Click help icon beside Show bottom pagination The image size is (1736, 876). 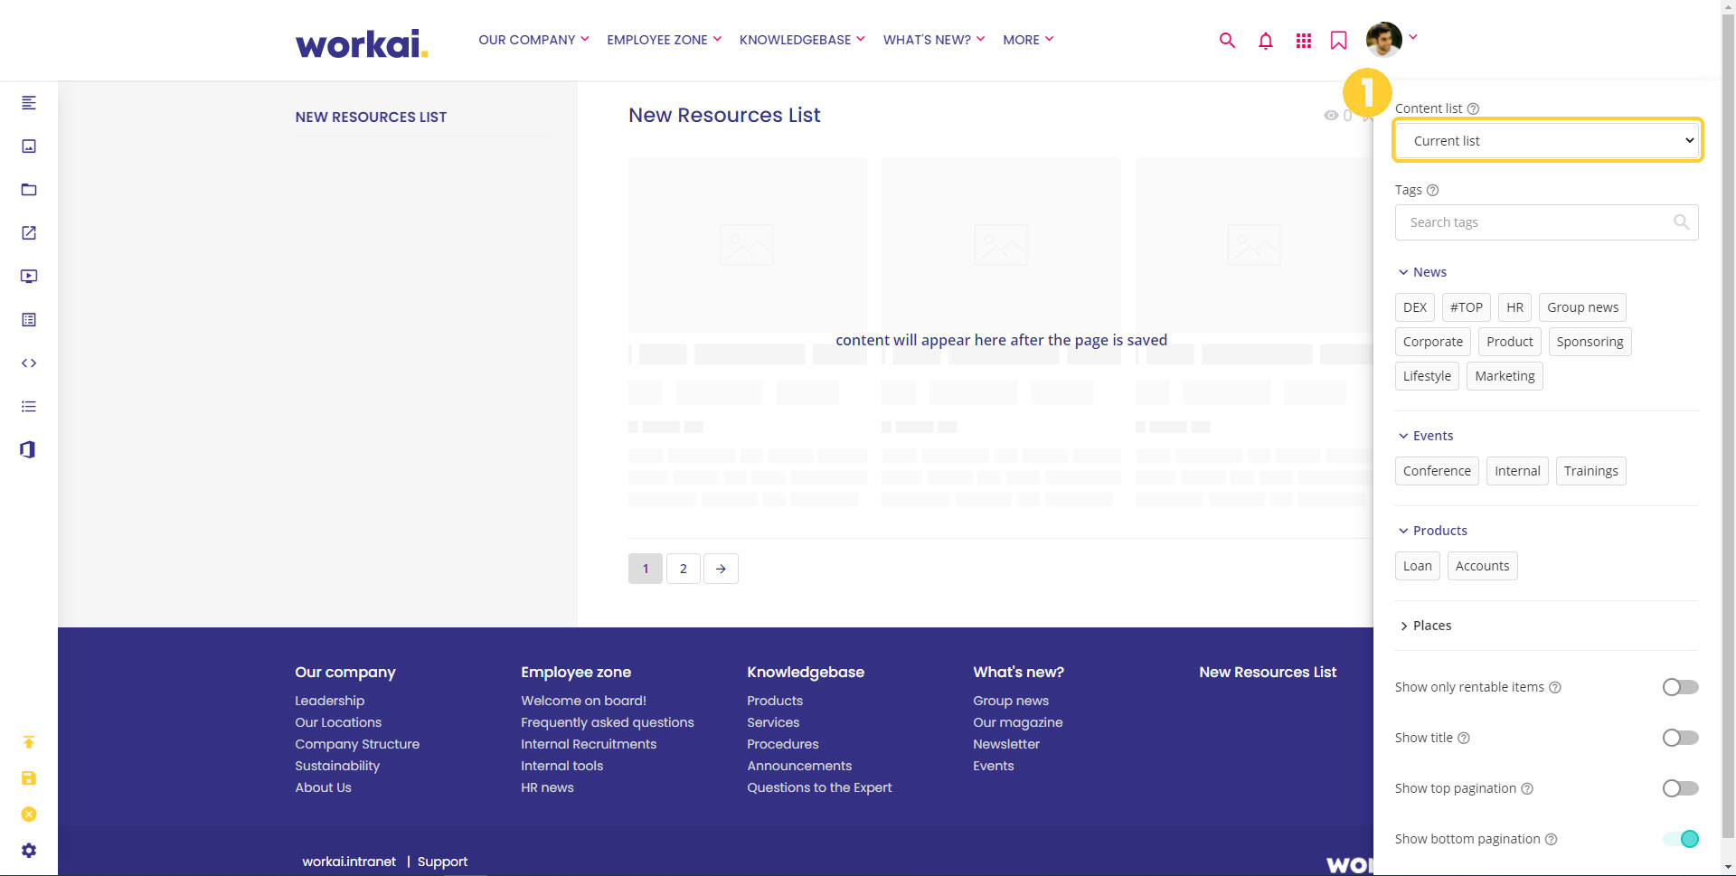coord(1552,839)
